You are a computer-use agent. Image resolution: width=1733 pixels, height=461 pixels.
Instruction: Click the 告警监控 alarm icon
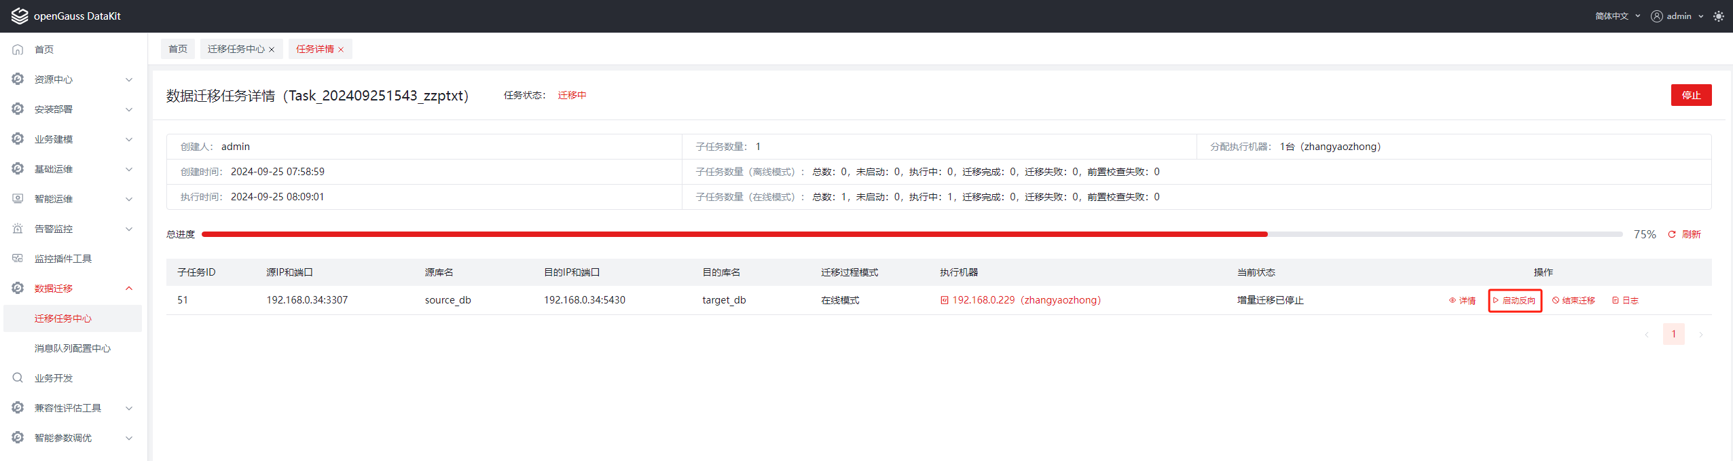(x=18, y=229)
